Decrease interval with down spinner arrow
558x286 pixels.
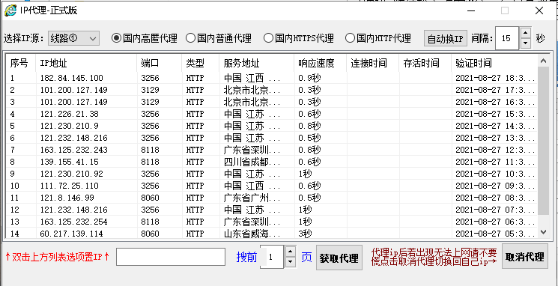[x=526, y=43]
